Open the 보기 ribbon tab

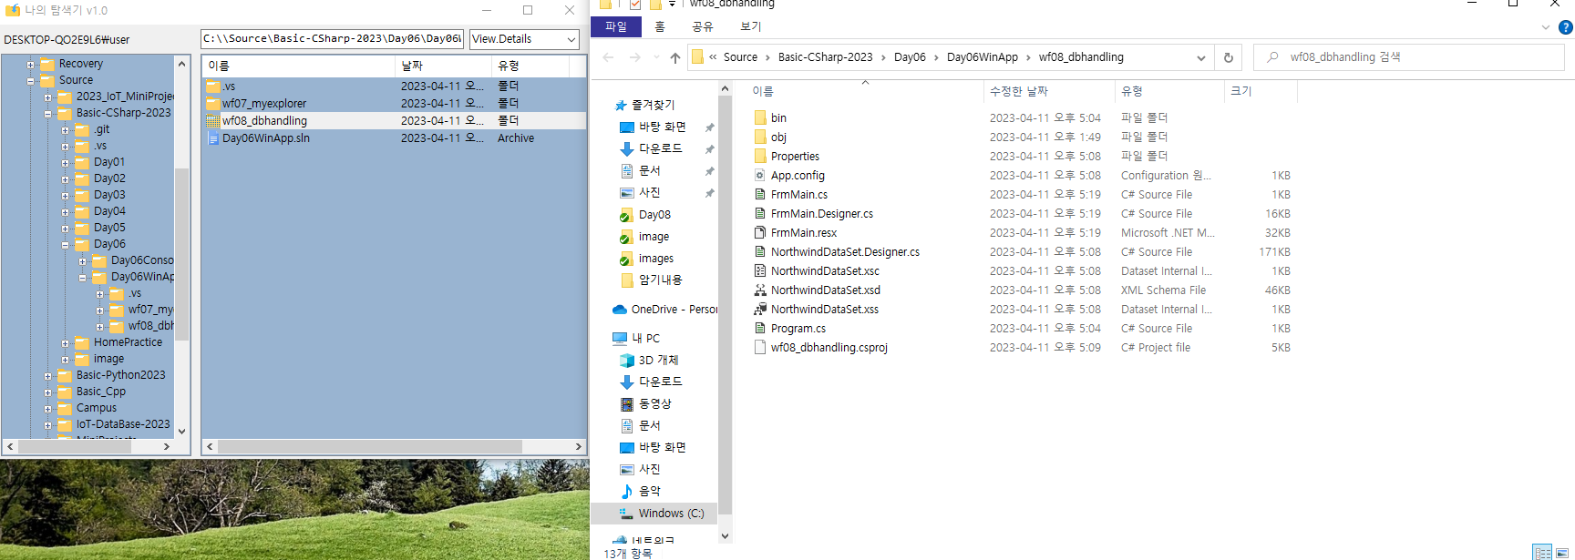point(751,27)
